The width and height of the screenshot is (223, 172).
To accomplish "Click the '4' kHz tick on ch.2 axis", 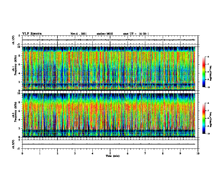I will tap(20, 120).
